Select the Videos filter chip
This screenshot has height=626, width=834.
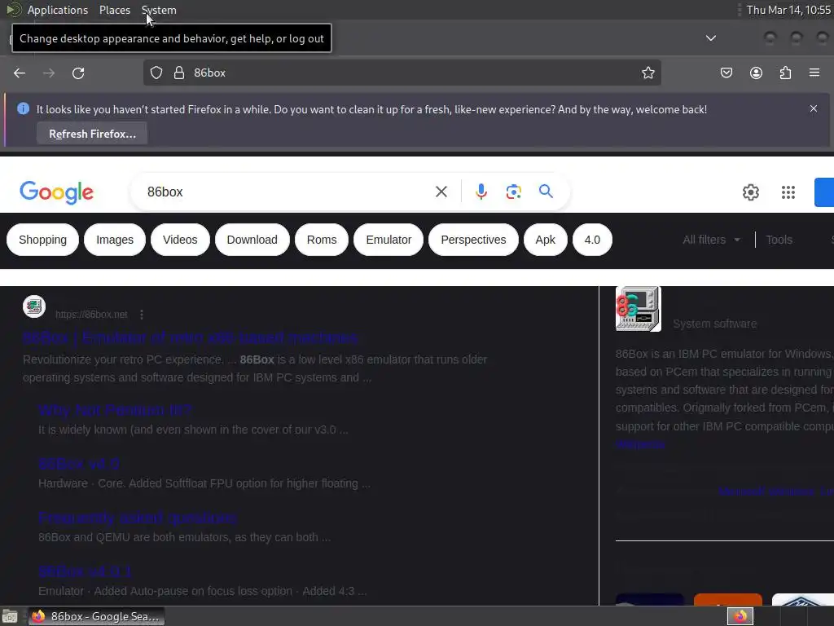(x=180, y=240)
